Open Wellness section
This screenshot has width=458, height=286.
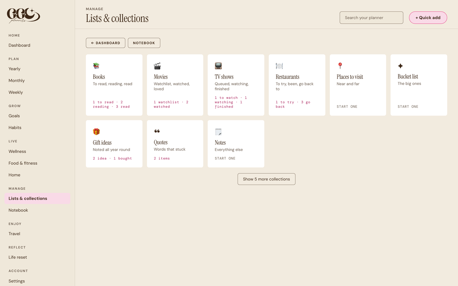(17, 151)
